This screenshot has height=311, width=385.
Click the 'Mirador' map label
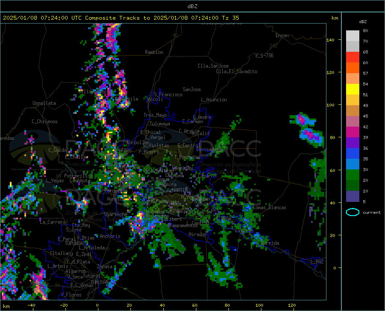(197, 234)
